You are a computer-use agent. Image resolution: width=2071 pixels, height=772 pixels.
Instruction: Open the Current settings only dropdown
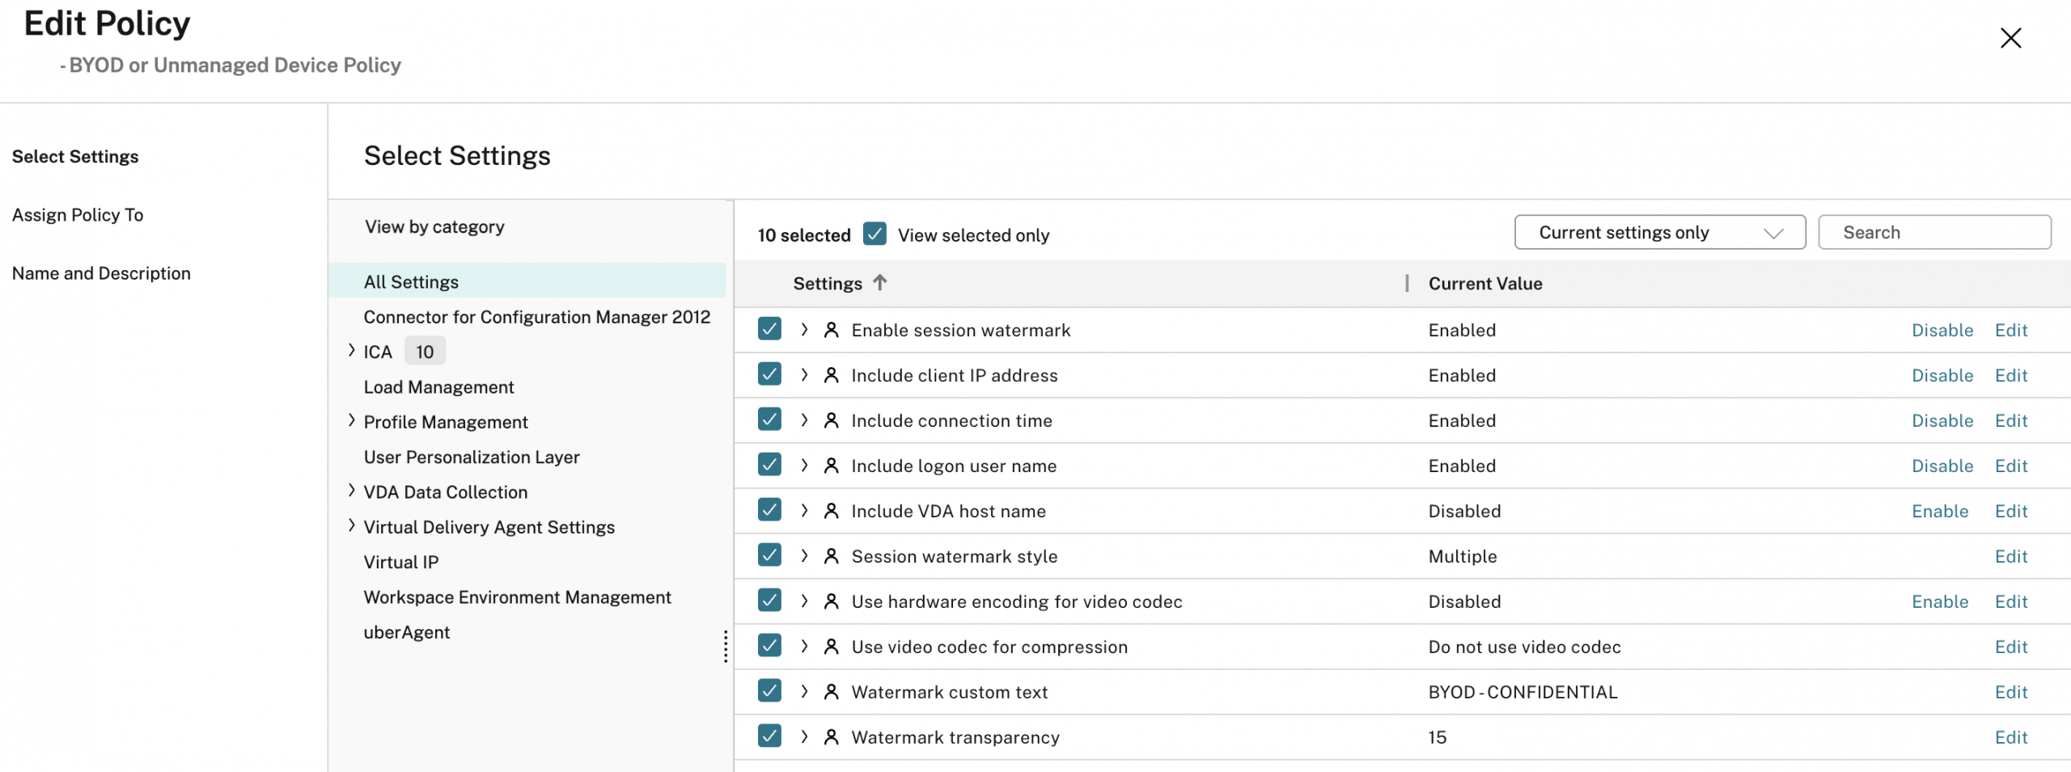point(1658,233)
